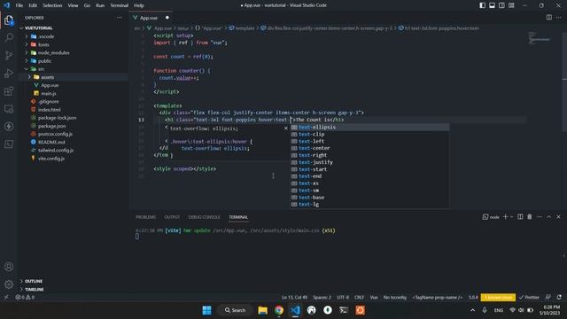Open Windows Start menu
The width and height of the screenshot is (567, 319).
click(206, 310)
